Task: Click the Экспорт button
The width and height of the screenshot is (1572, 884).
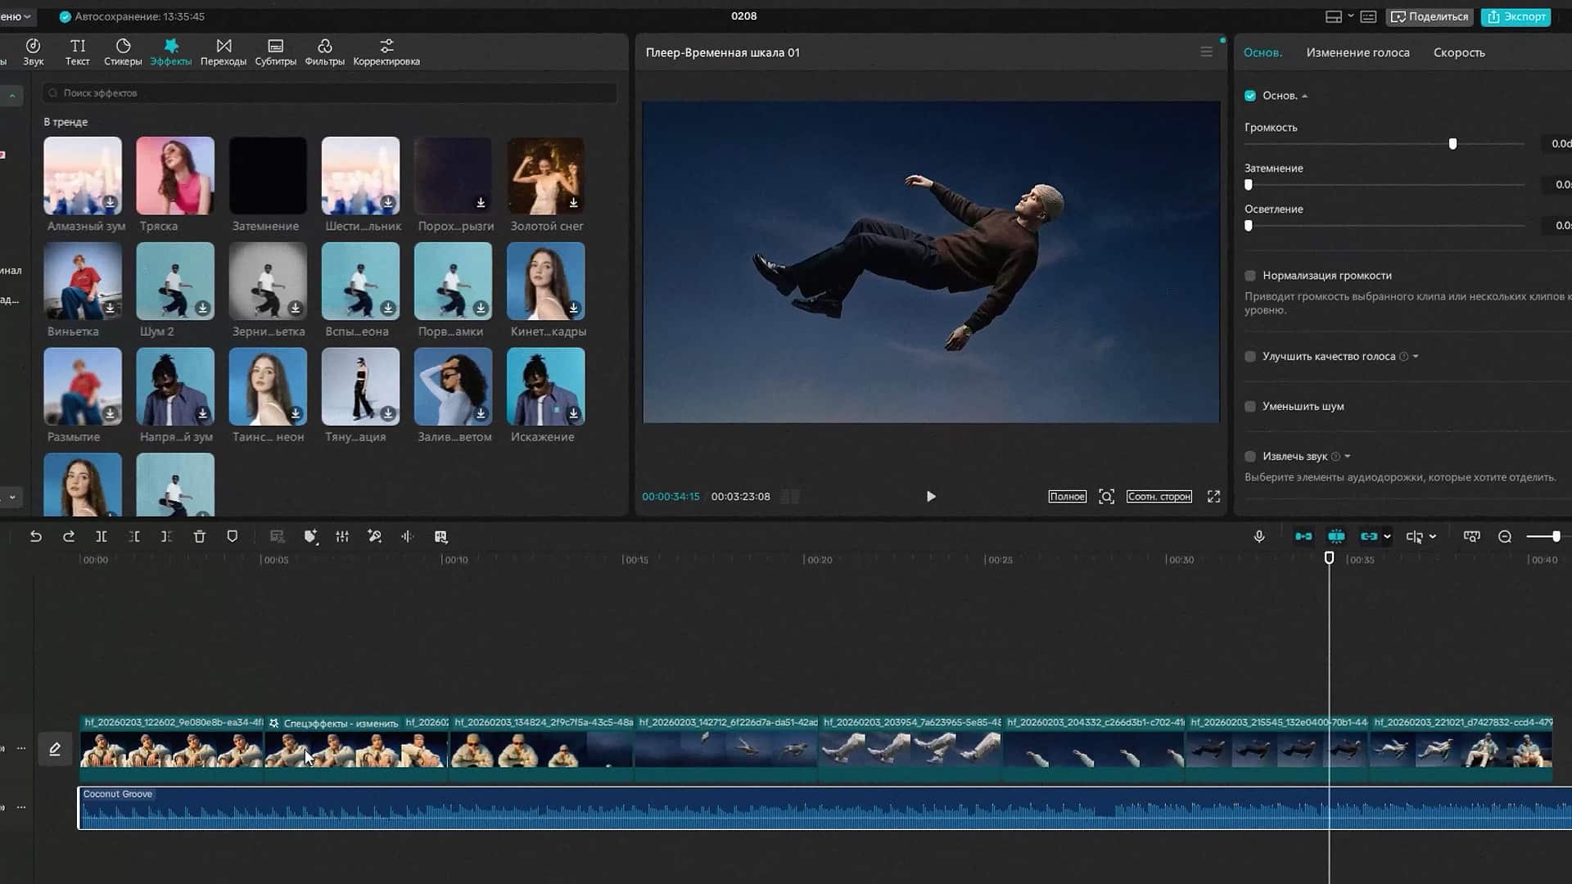Action: (1516, 16)
